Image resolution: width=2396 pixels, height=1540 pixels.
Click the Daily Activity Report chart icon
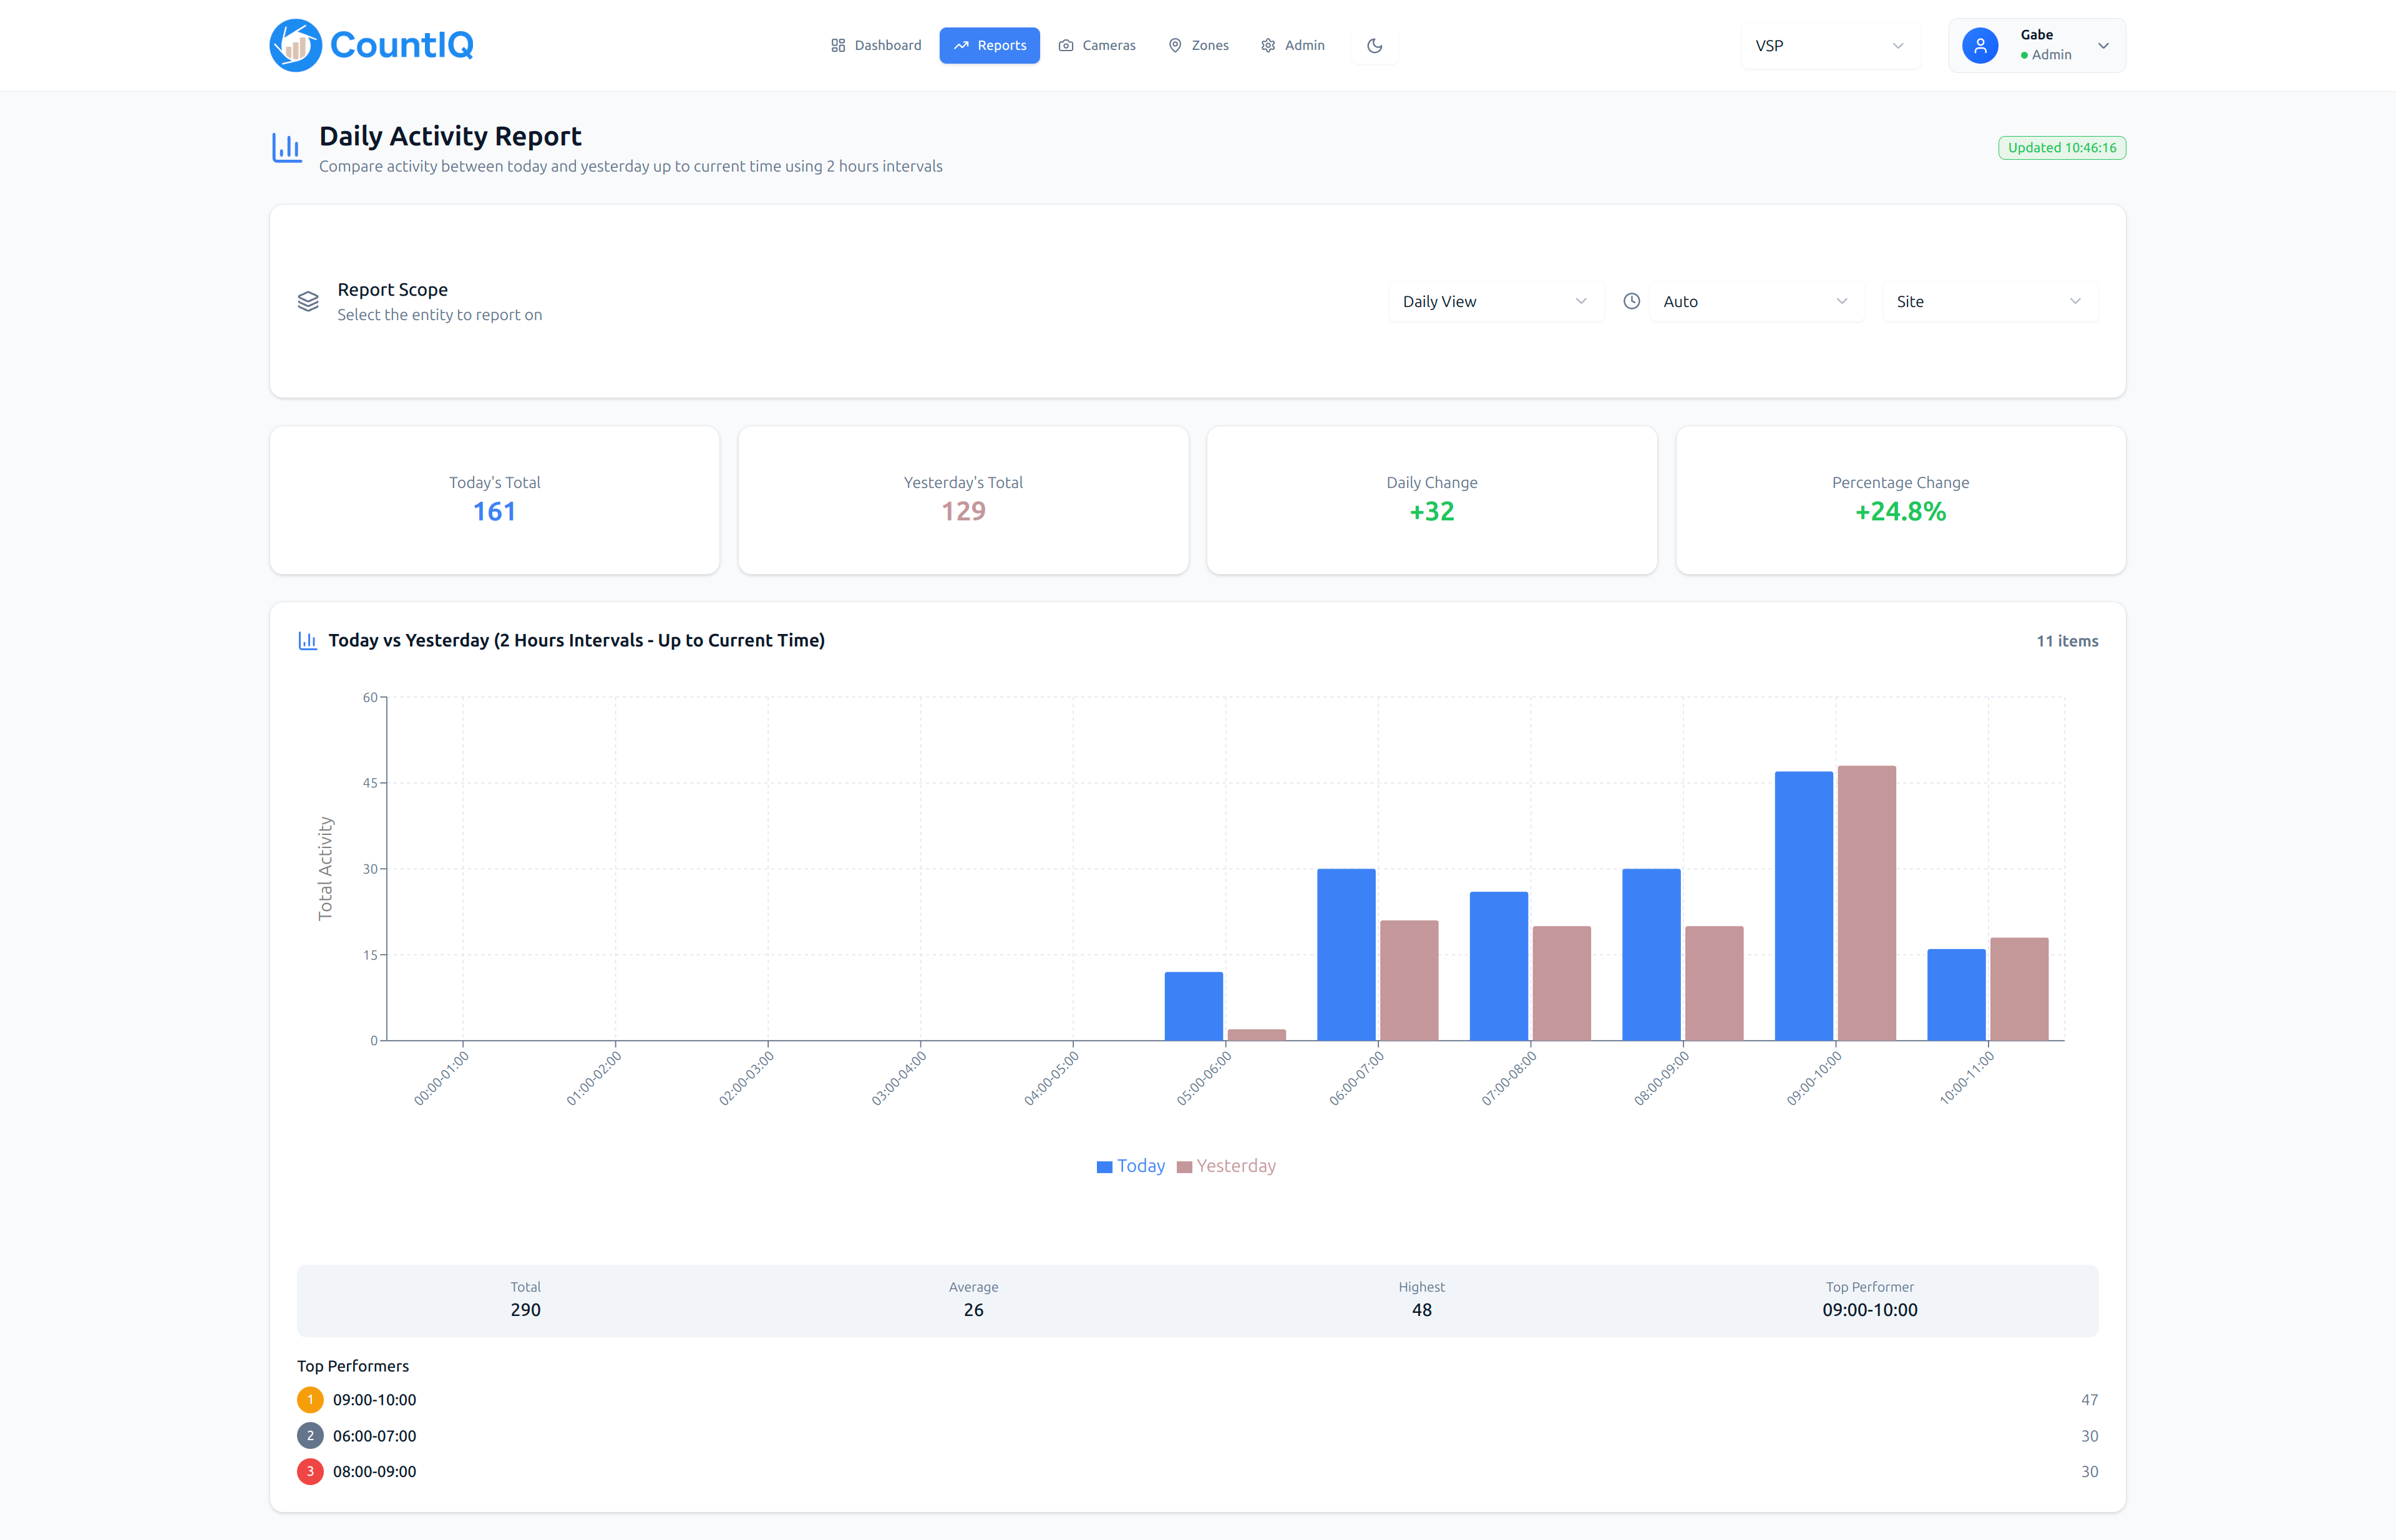287,148
